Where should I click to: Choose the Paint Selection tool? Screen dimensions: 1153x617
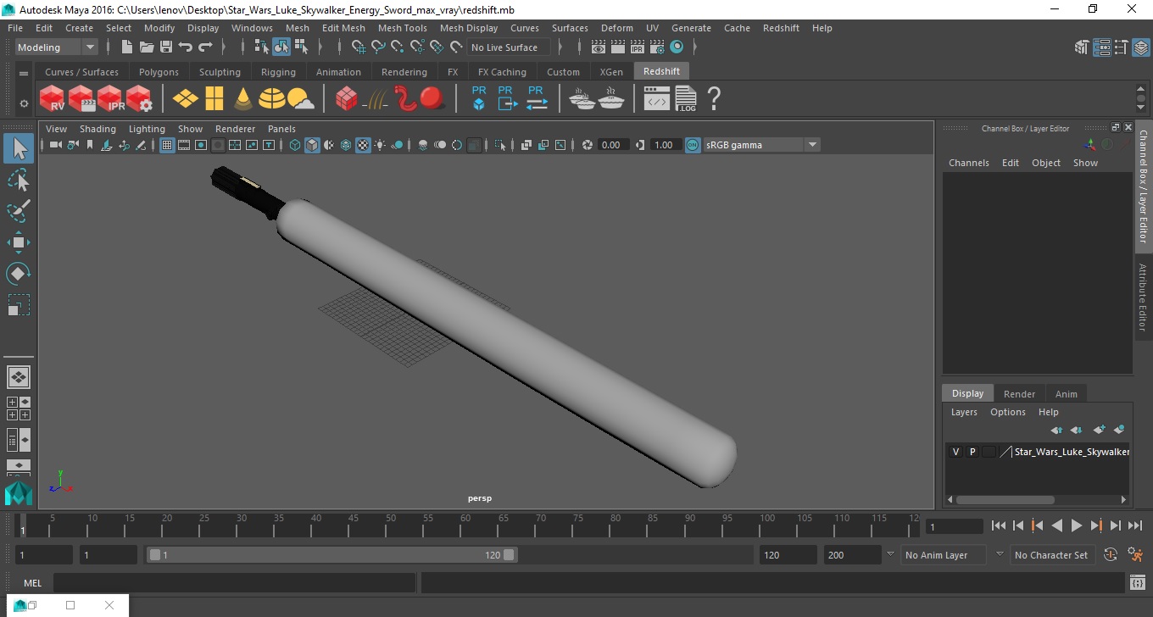point(19,211)
